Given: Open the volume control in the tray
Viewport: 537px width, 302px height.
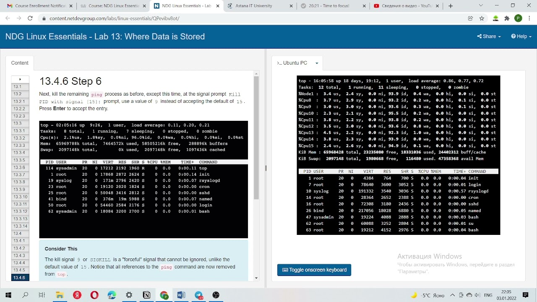Looking at the screenshot, I should click(x=477, y=295).
